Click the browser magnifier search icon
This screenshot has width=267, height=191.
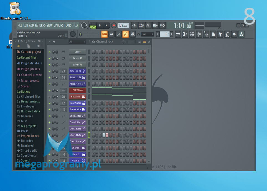[x=25, y=41]
